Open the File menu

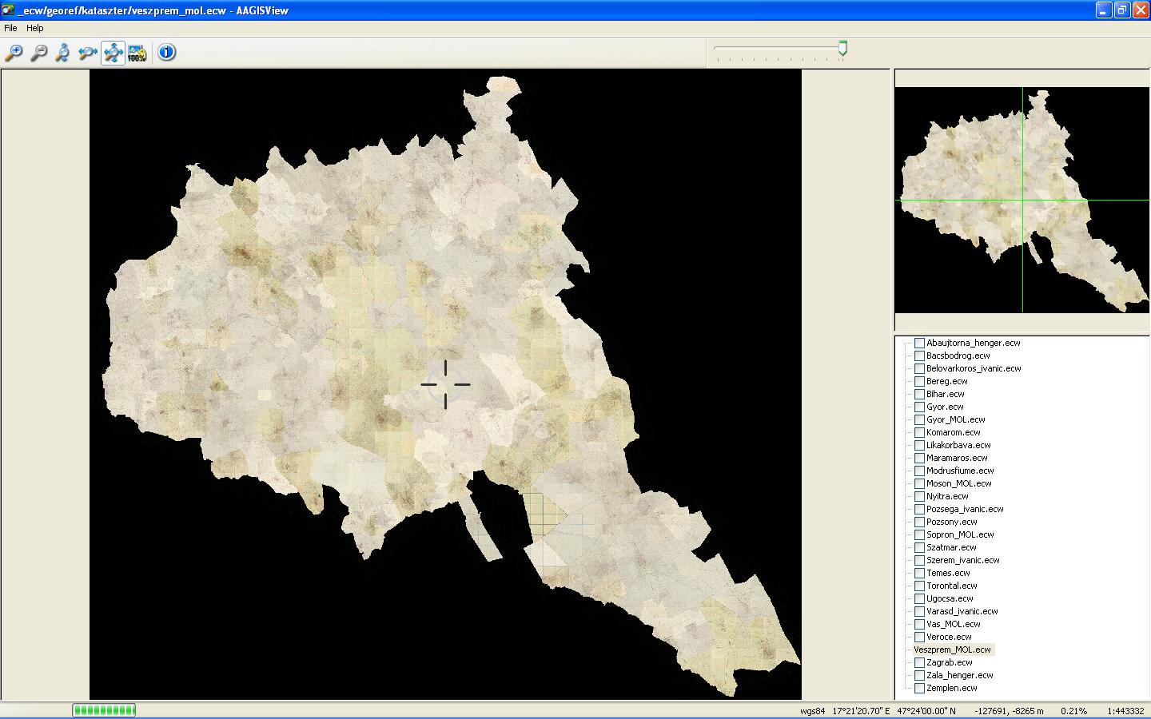[x=10, y=28]
